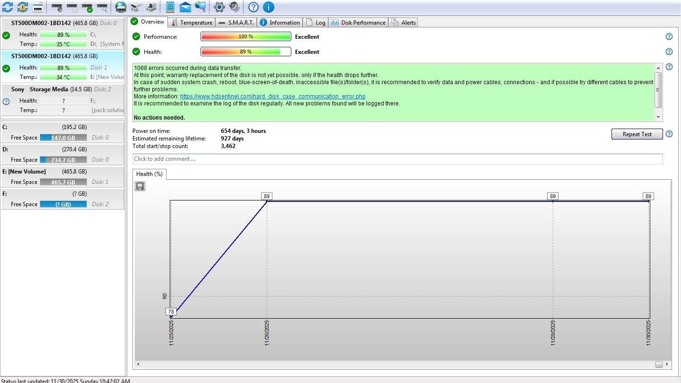The width and height of the screenshot is (681, 383).
Task: Open the Disk Performance tab
Action: 358,22
